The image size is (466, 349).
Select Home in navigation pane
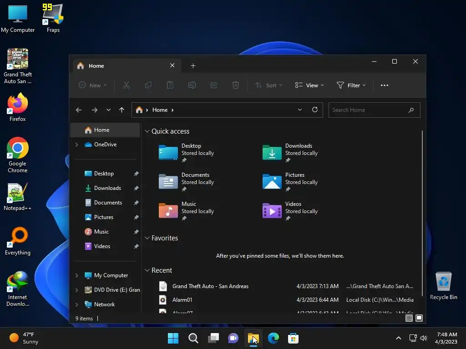(x=105, y=130)
